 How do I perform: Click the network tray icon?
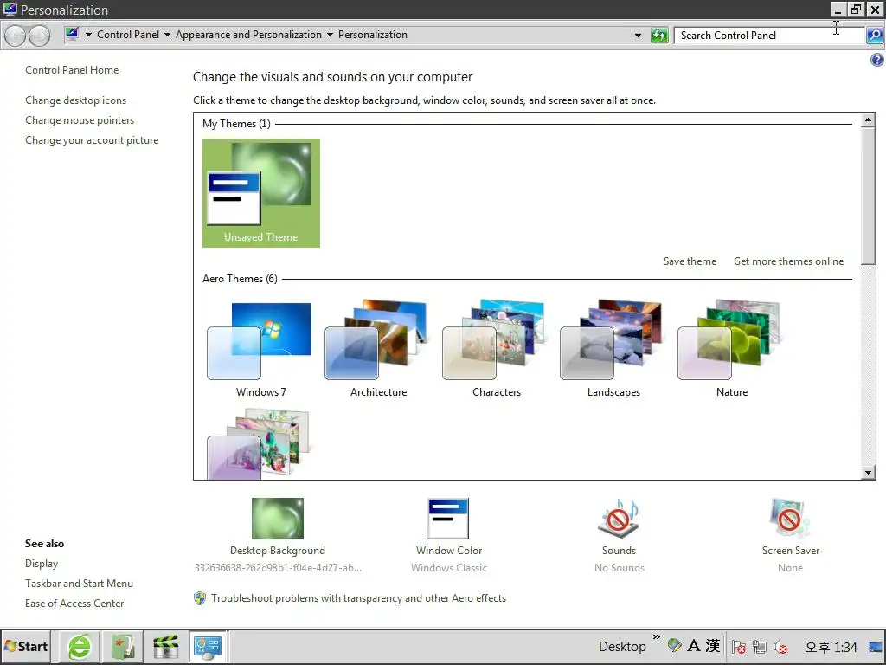click(760, 647)
